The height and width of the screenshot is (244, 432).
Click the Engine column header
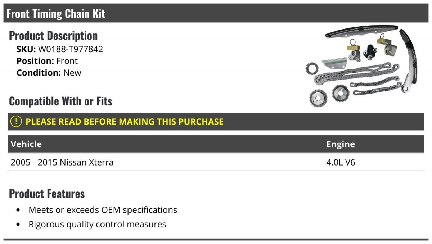341,144
